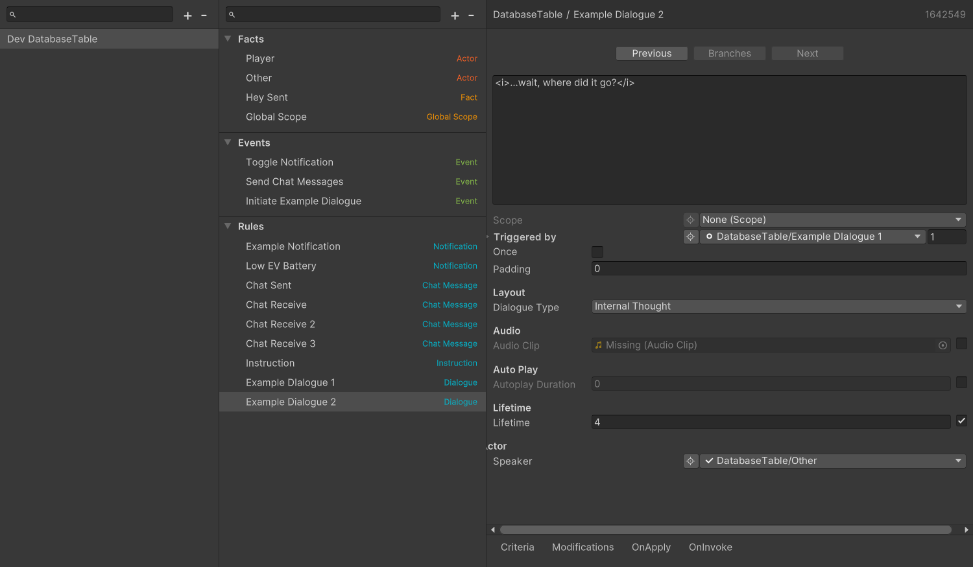Click the horizontal scrollbar thumb in inspector
Screen dimensions: 973x567
(x=726, y=530)
